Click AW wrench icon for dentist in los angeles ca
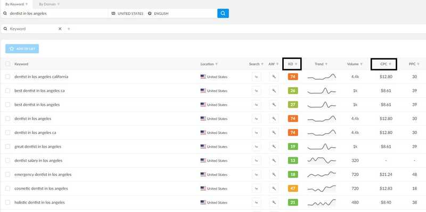426x212 pixels. point(274,133)
